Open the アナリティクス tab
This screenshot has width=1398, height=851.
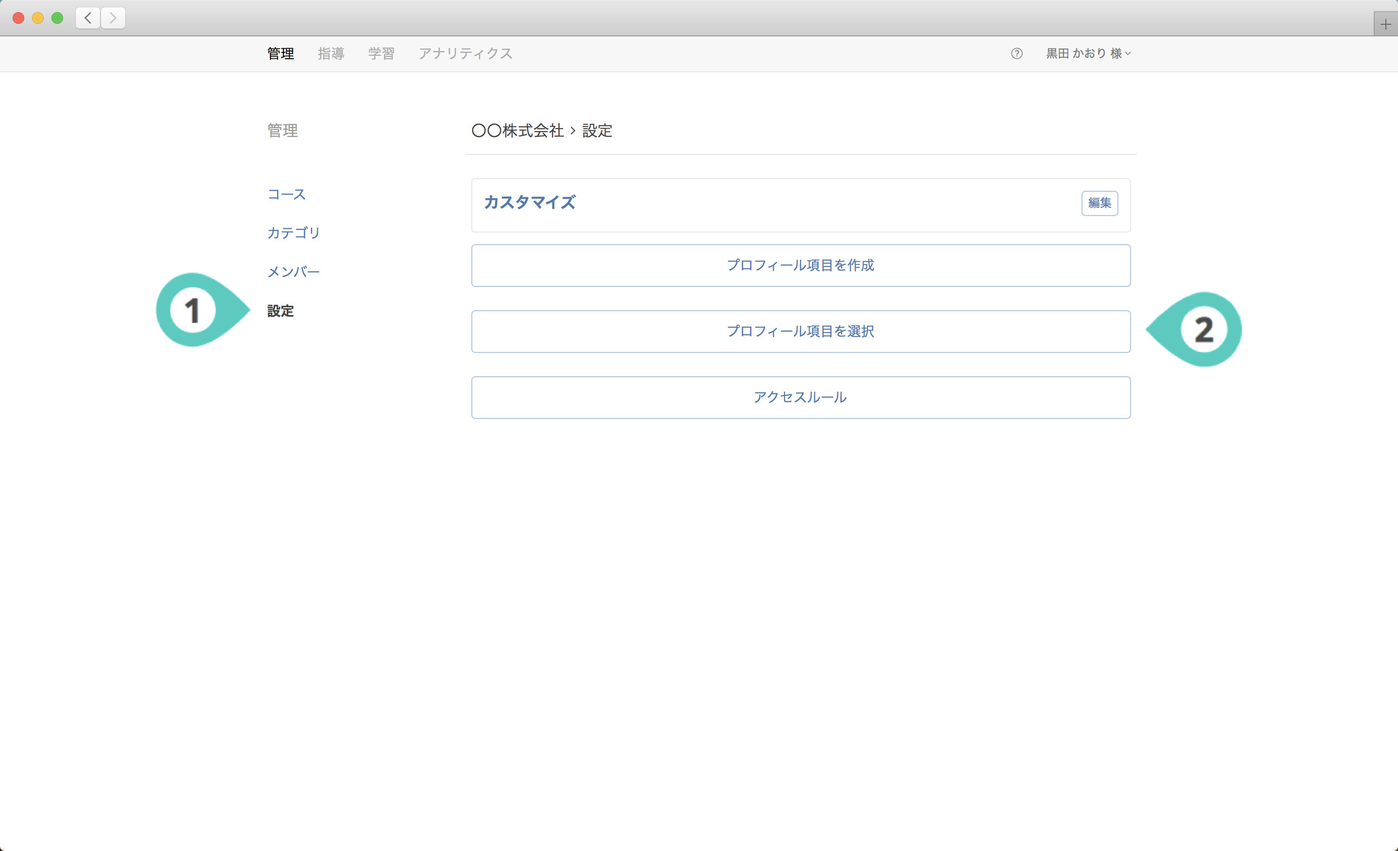click(x=465, y=53)
